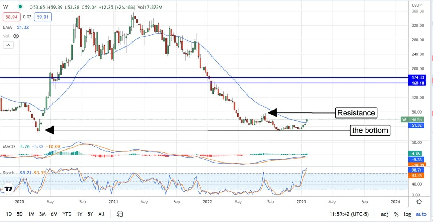The image size is (433, 222).
Task: Click the arrowhead beside the Resistance label
Action: (272, 113)
